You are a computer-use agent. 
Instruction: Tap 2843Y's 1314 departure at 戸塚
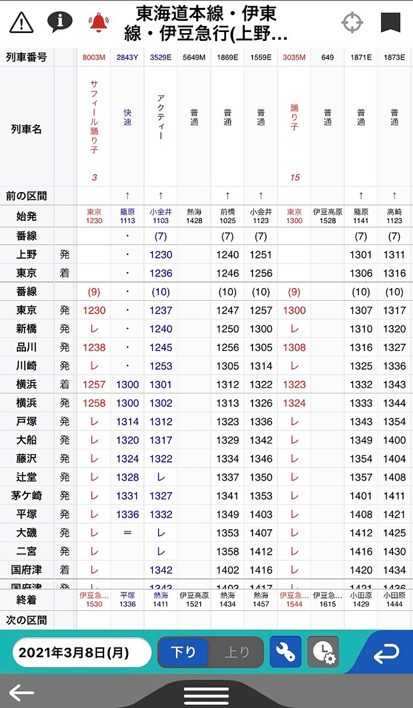click(128, 421)
